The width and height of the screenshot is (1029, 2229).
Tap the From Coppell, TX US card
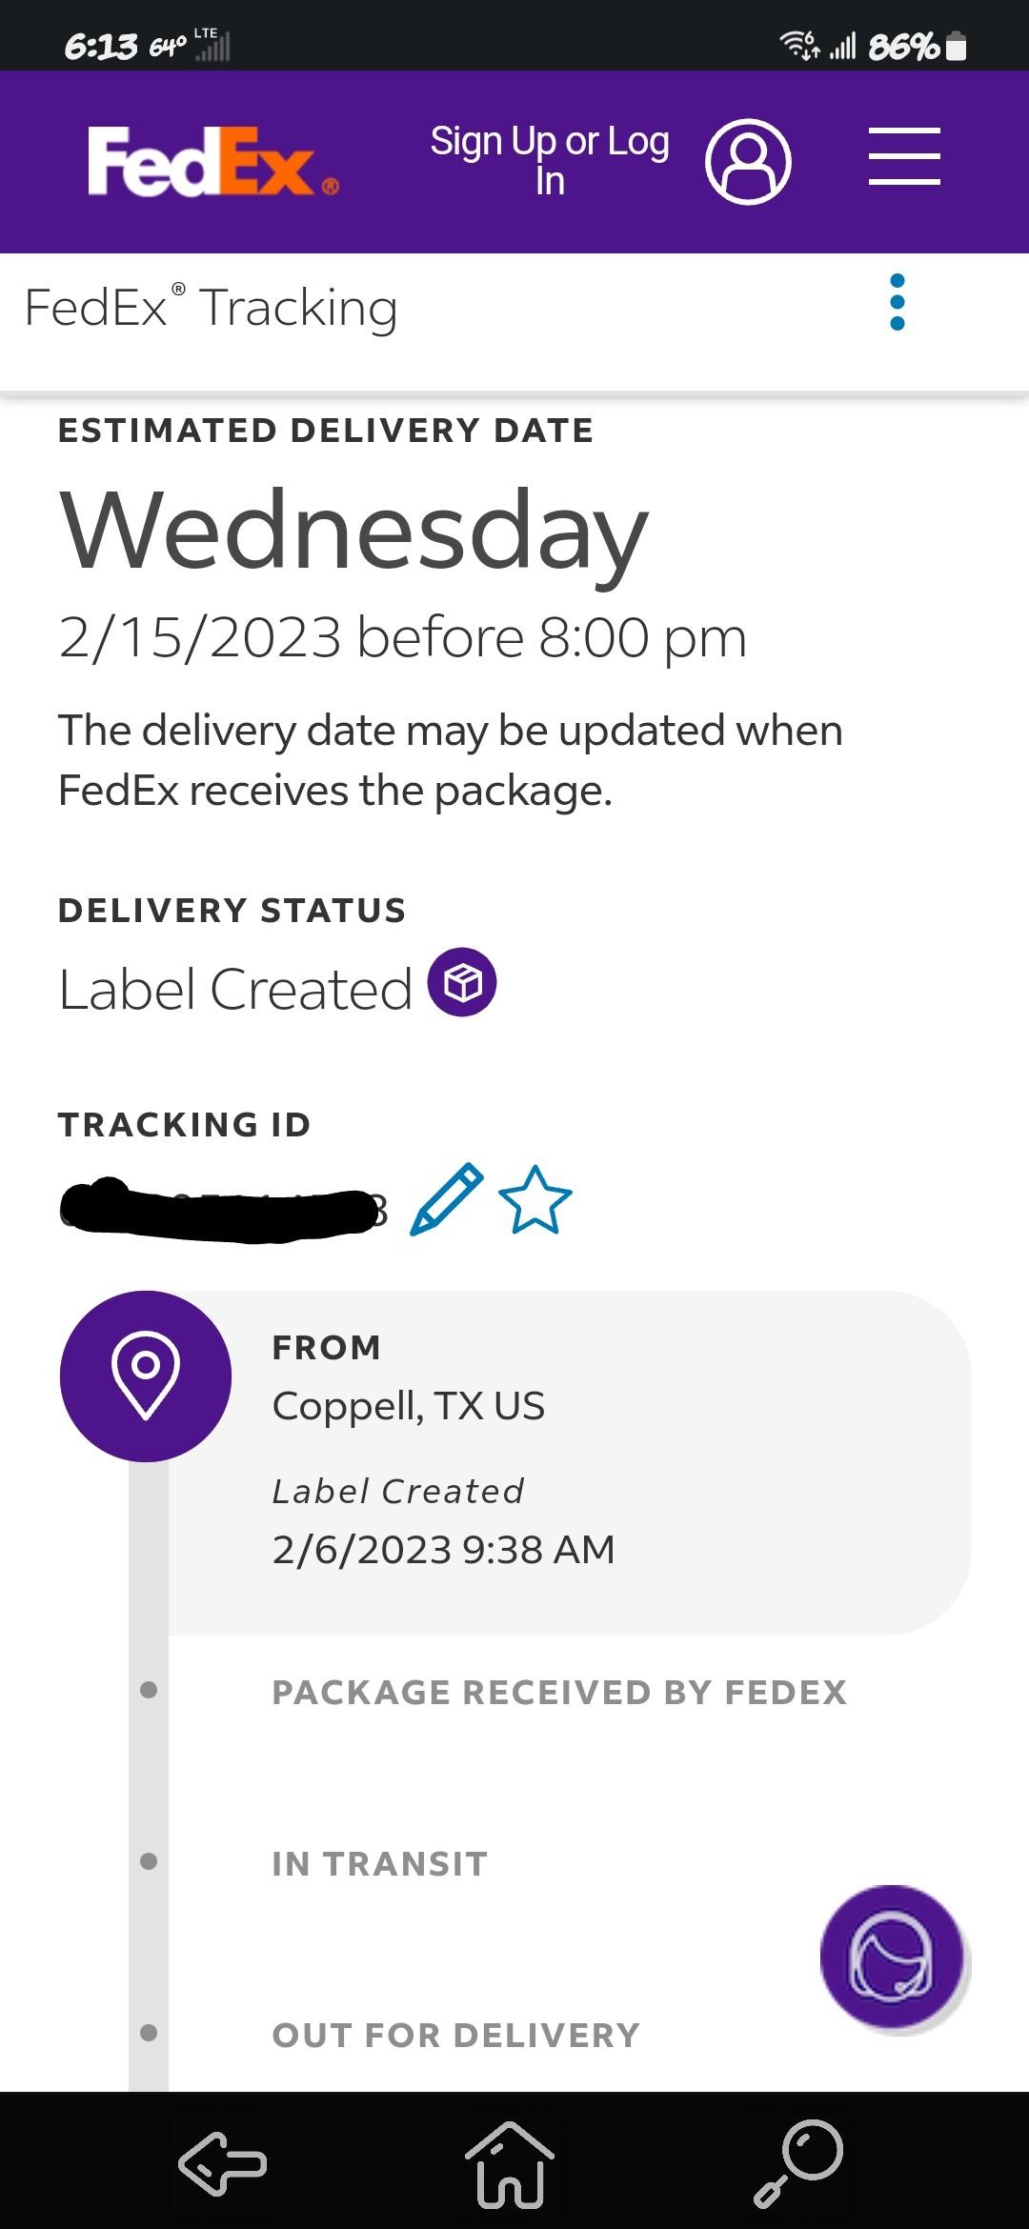pyautogui.click(x=570, y=1462)
